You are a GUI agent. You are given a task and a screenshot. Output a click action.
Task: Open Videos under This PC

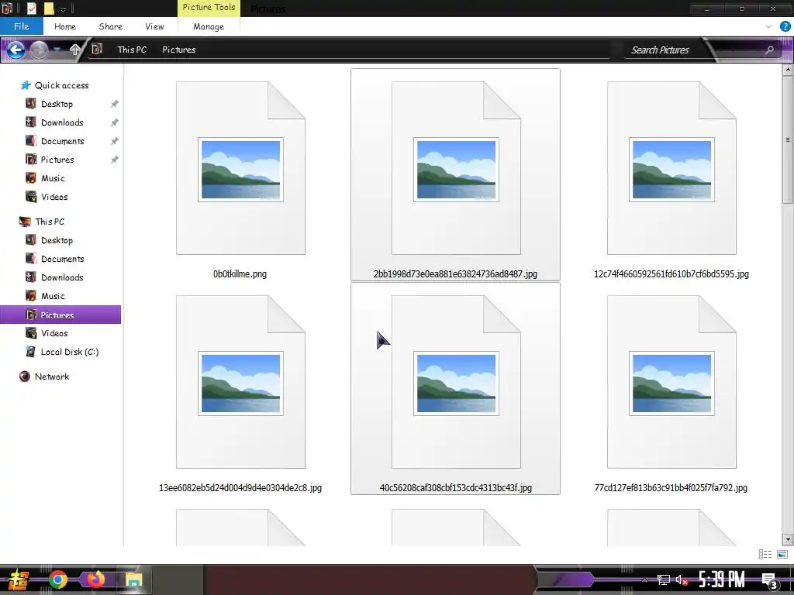coord(54,333)
